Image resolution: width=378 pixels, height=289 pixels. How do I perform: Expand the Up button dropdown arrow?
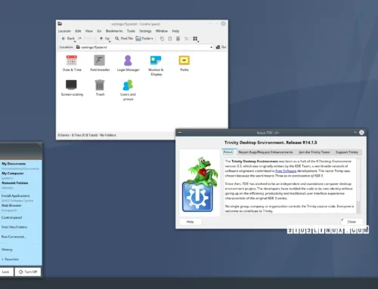tap(110, 42)
